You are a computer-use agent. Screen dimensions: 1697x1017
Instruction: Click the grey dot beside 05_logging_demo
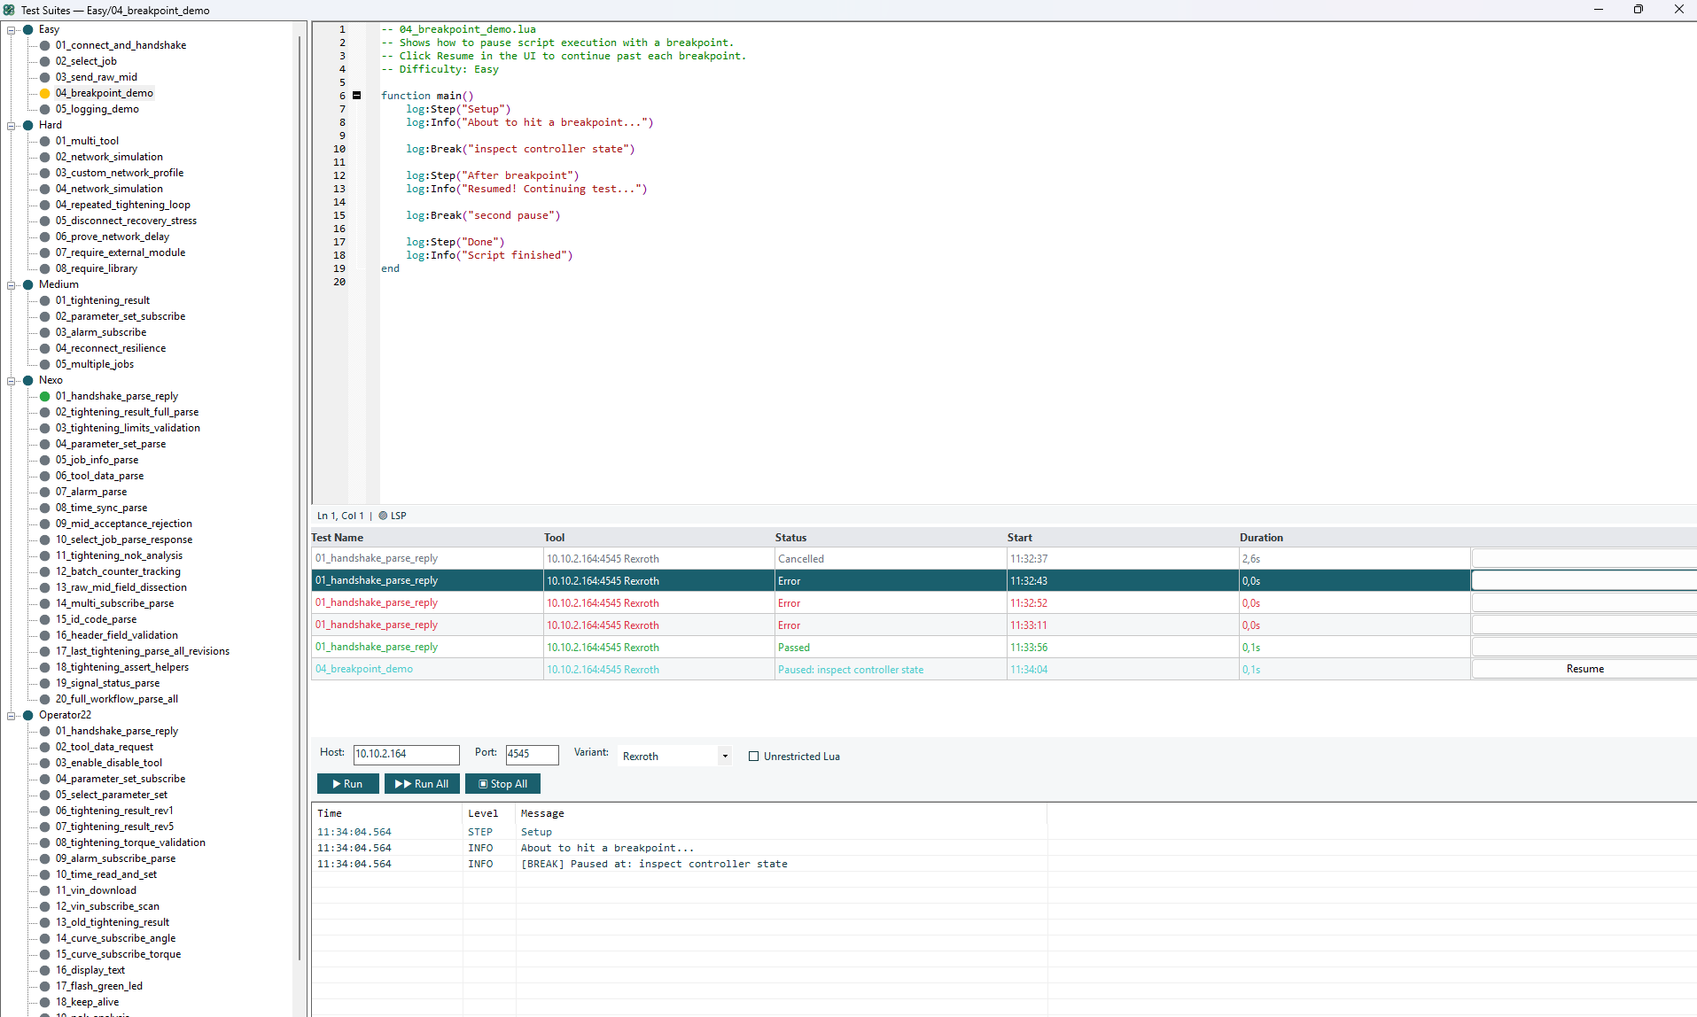tap(45, 109)
